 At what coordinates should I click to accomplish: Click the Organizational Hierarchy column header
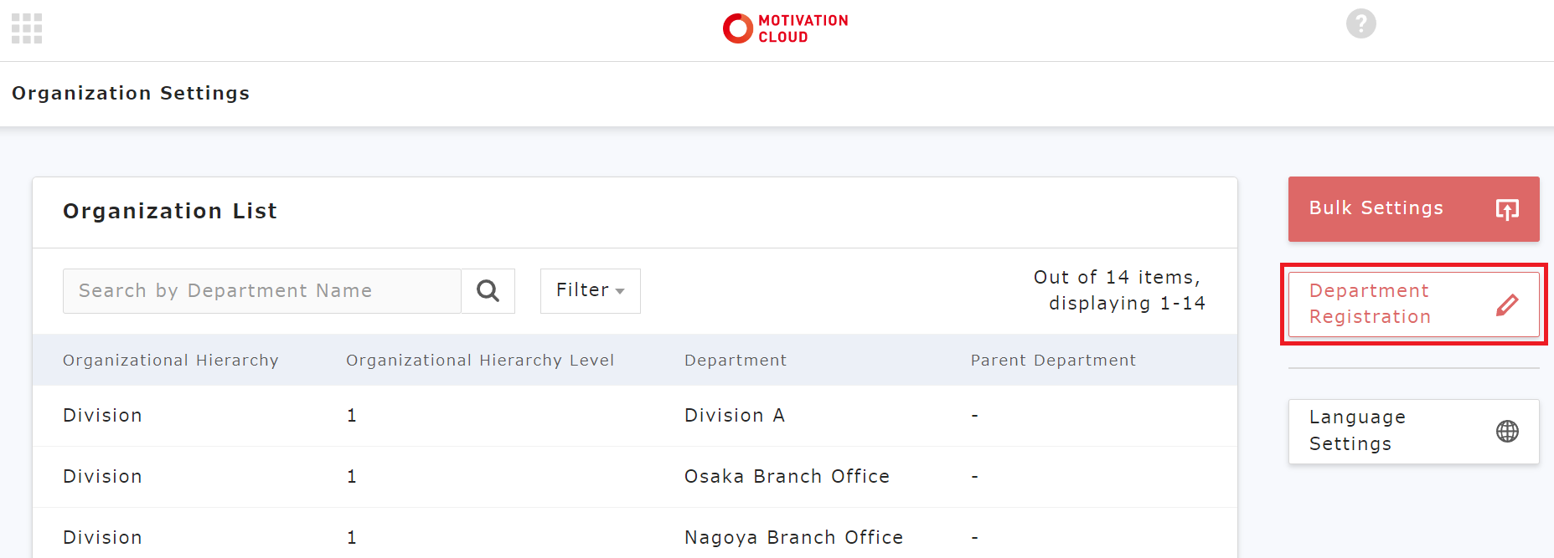(x=171, y=361)
